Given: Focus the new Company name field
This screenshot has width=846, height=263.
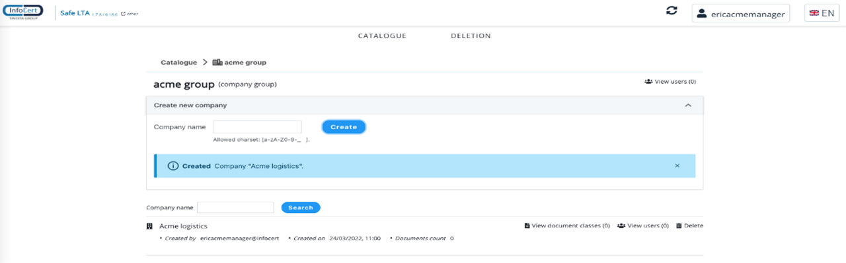Looking at the screenshot, I should pos(257,127).
